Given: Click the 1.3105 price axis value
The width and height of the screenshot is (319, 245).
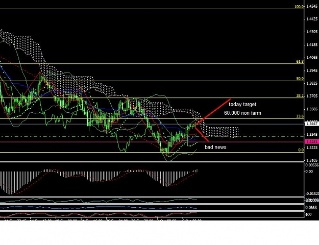Looking at the screenshot, I should click(312, 161).
